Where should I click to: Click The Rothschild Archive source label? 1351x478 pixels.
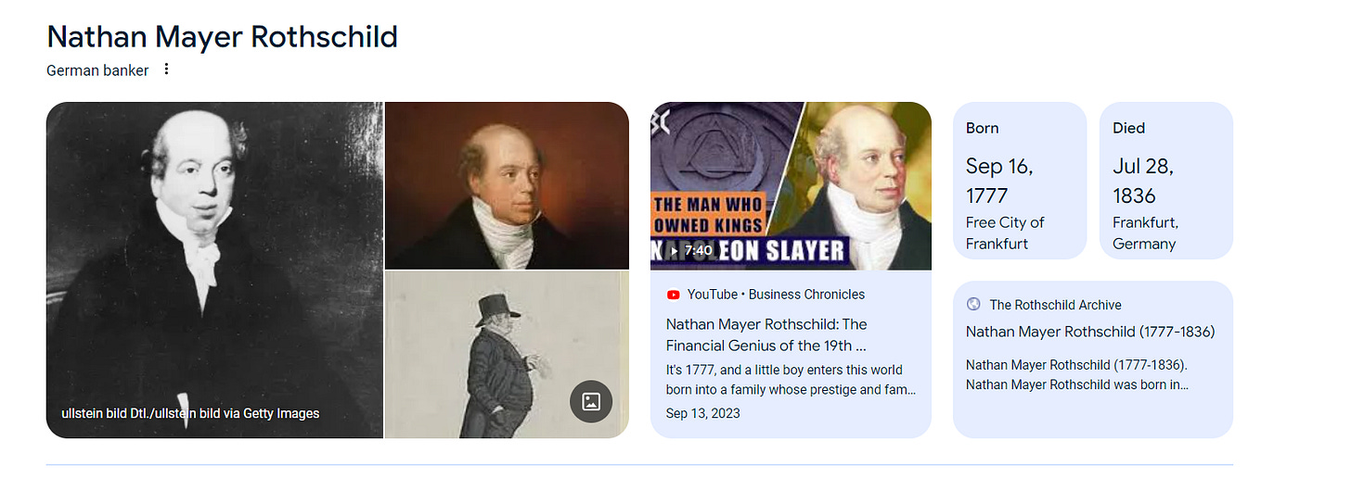point(1055,305)
